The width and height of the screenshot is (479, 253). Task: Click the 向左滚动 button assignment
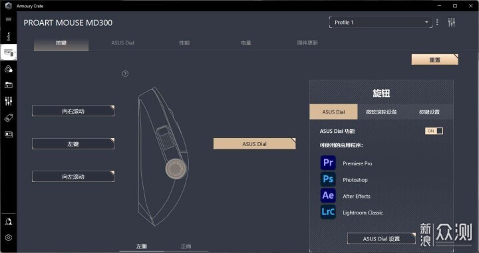73,177
